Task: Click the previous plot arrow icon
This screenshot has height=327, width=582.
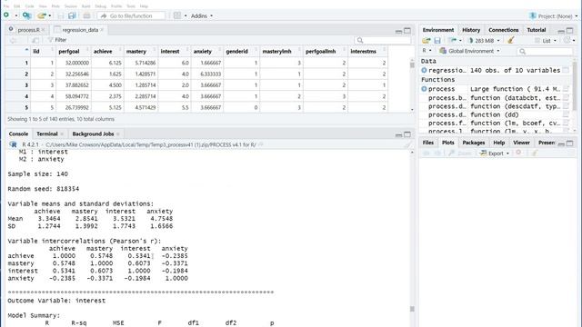Action: [426, 154]
